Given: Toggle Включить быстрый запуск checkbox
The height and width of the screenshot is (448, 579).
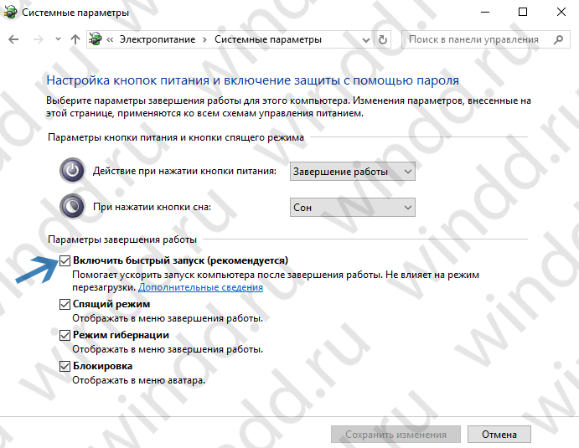Looking at the screenshot, I should [x=65, y=260].
